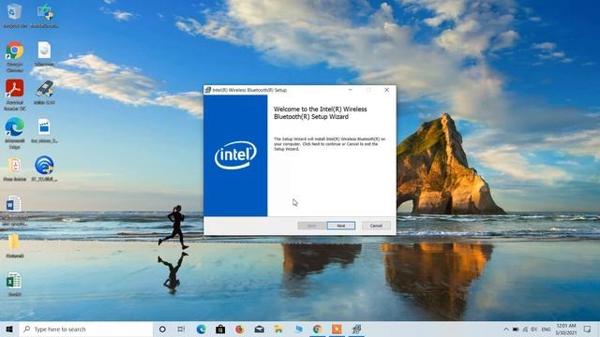
Task: Click the grayed-out Back button
Action: (311, 226)
